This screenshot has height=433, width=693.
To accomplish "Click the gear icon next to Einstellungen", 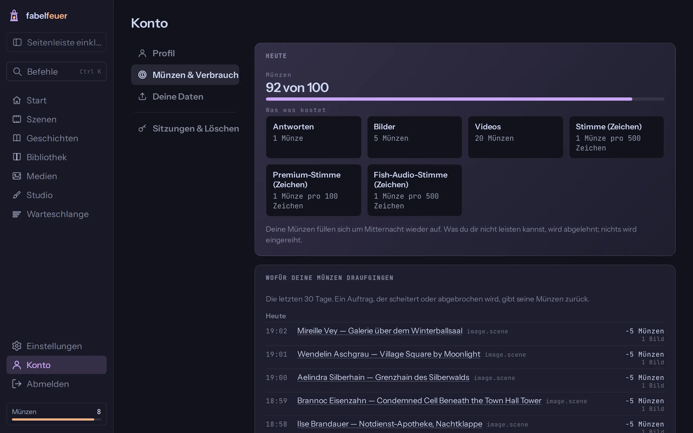I will point(17,346).
